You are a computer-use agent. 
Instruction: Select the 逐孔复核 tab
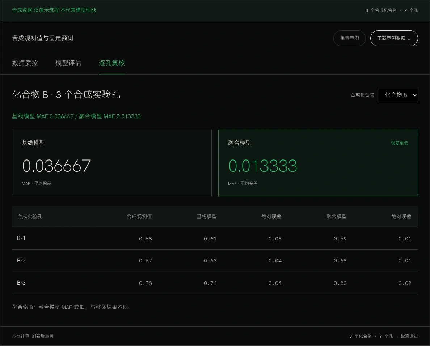point(112,63)
